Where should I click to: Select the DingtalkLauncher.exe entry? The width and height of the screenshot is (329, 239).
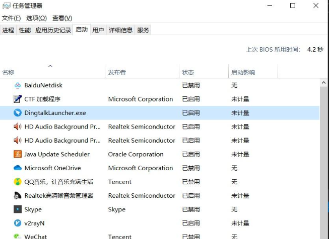55,112
